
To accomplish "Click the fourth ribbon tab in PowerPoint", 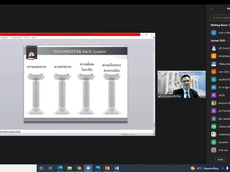I will point(34,38).
